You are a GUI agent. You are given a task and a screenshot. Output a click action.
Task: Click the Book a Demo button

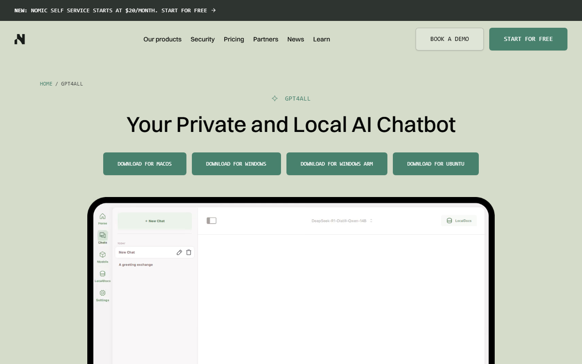pyautogui.click(x=450, y=39)
